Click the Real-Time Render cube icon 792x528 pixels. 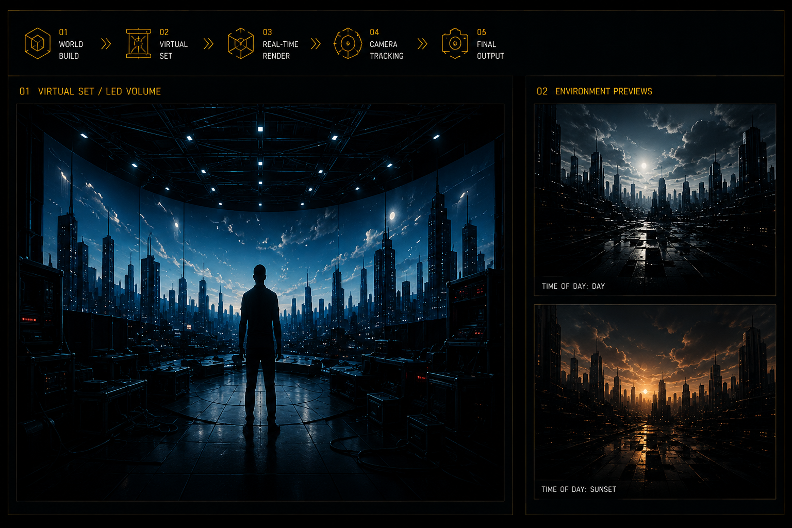(241, 44)
